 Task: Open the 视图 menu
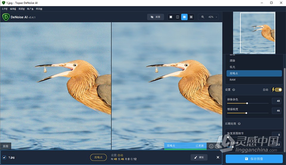click(21, 9)
